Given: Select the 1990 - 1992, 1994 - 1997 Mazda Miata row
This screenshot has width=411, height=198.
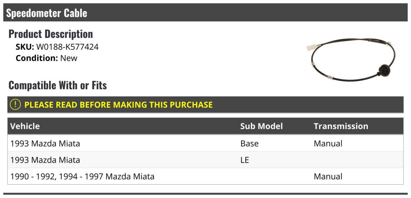Looking at the screenshot, I should 206,176.
